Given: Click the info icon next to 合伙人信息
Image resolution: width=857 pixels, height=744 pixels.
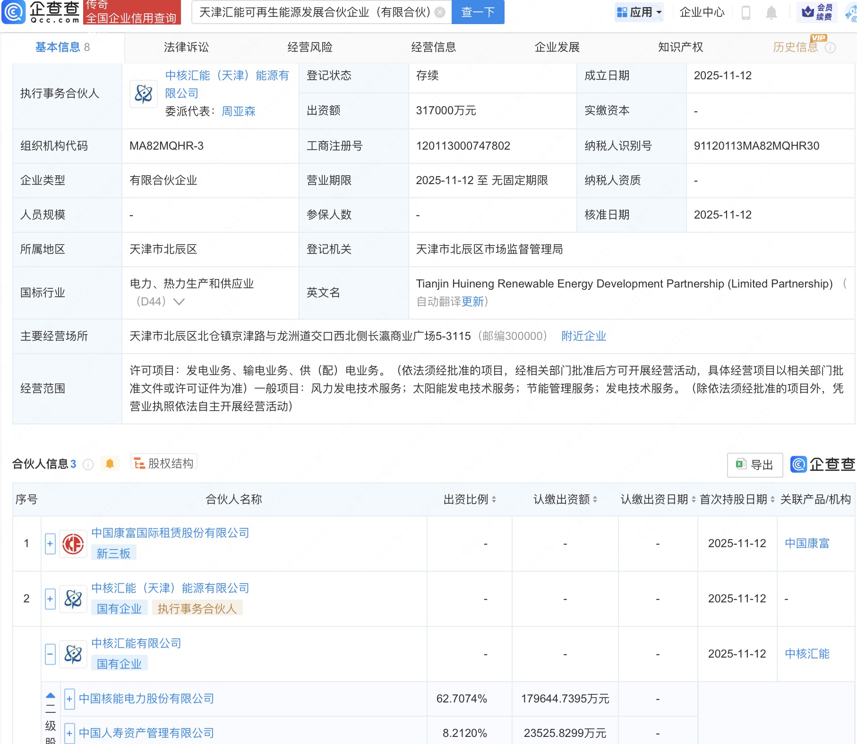Looking at the screenshot, I should pos(88,465).
